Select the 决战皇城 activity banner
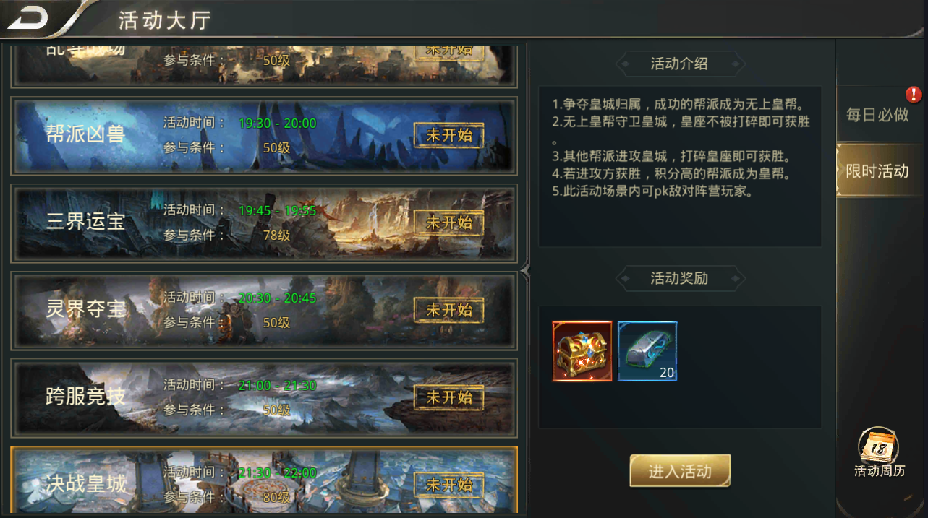 click(264, 480)
